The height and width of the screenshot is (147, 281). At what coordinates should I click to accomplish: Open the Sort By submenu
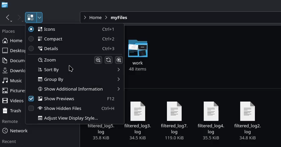pos(75,69)
